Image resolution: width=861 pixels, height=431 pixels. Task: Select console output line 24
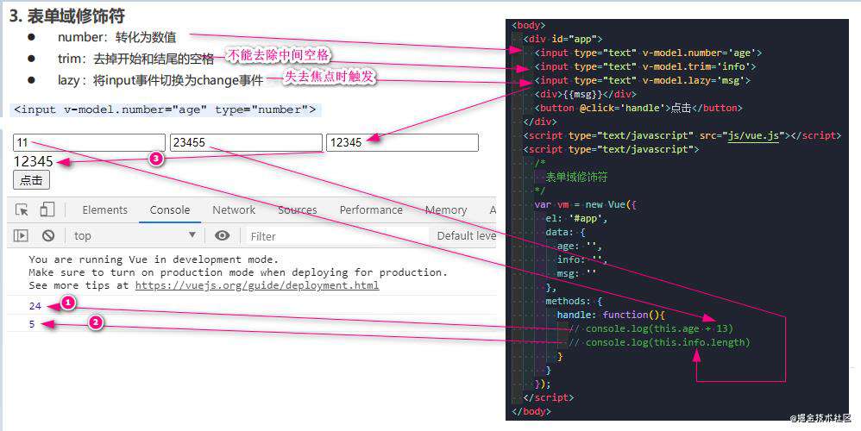[35, 306]
